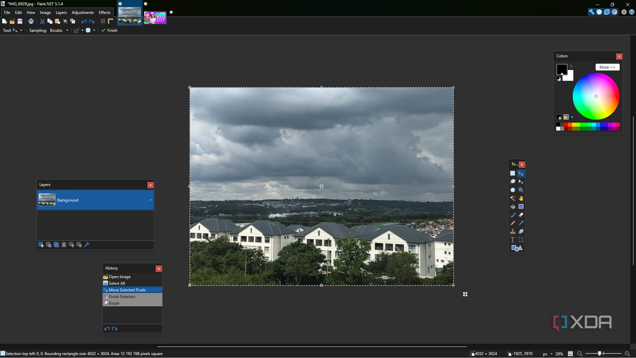Viewport: 636px width, 358px height.
Task: Select the Magic Wand tool
Action: (x=513, y=198)
